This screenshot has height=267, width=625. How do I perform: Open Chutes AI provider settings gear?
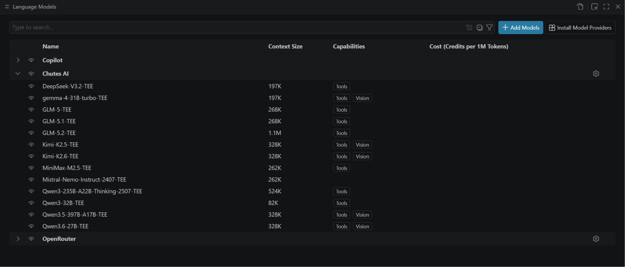tap(596, 74)
